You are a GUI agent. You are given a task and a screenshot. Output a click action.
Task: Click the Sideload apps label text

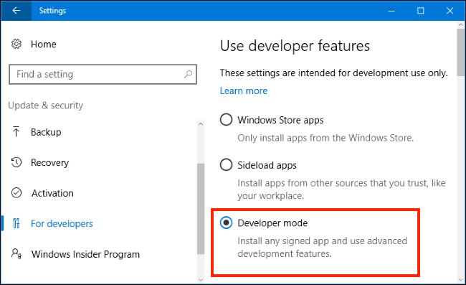pos(267,165)
